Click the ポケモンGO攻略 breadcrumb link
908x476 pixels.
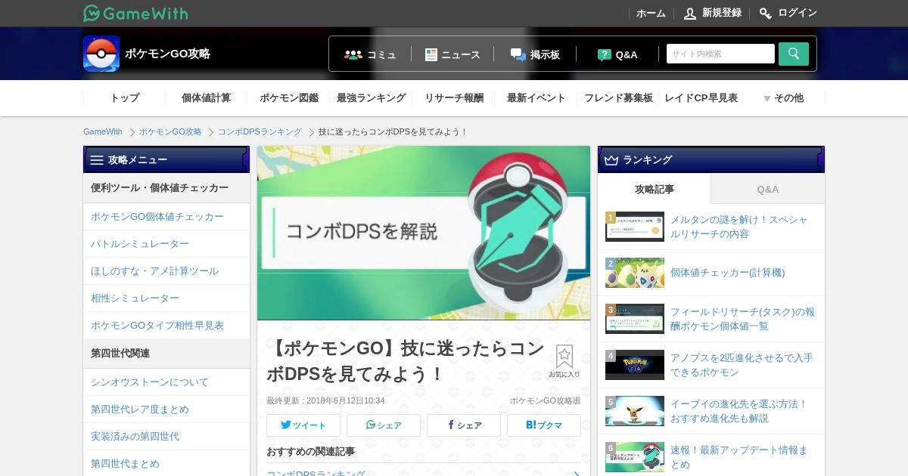pyautogui.click(x=170, y=131)
